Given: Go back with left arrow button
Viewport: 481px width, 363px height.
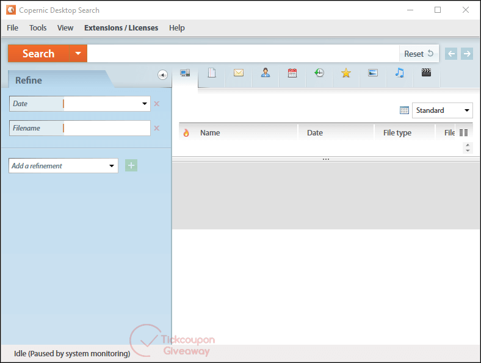Looking at the screenshot, I should (451, 54).
